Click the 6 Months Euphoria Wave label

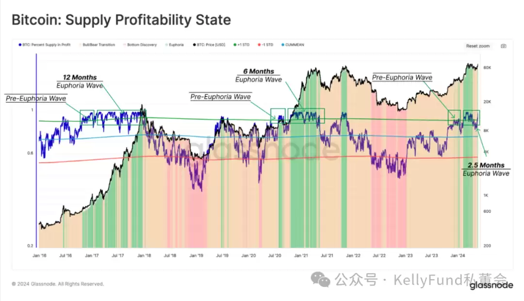click(x=259, y=75)
